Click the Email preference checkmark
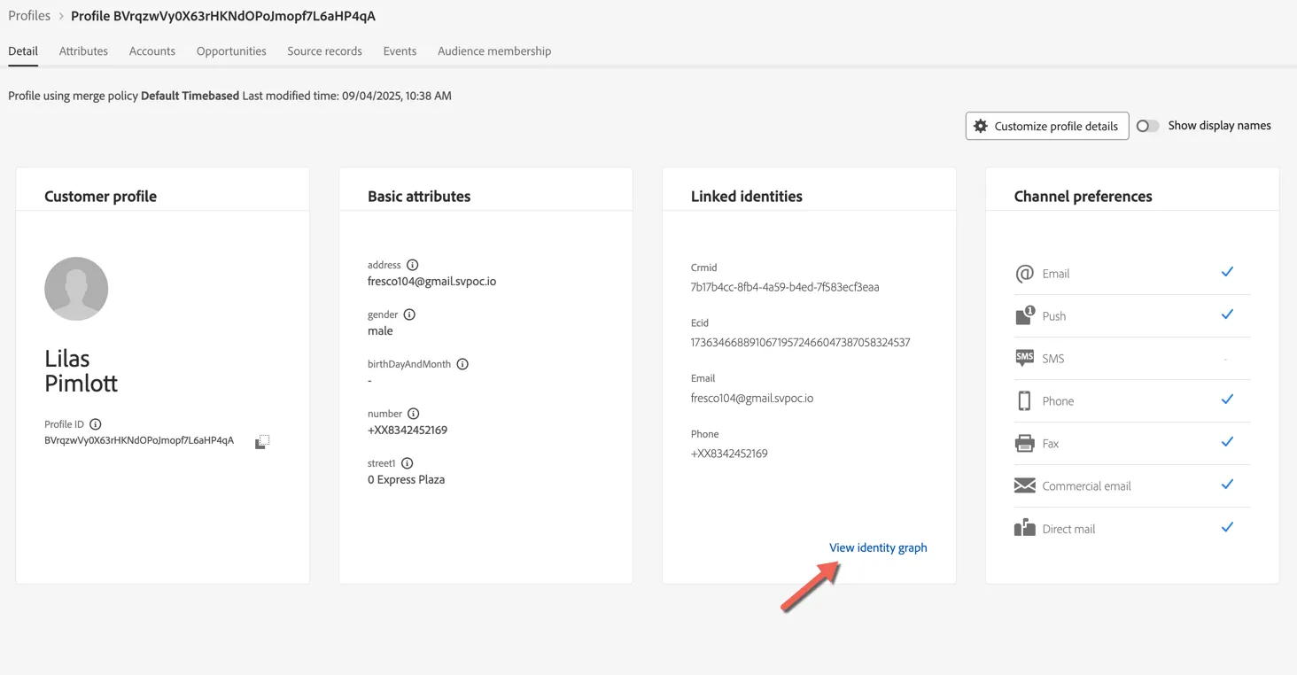 point(1227,272)
